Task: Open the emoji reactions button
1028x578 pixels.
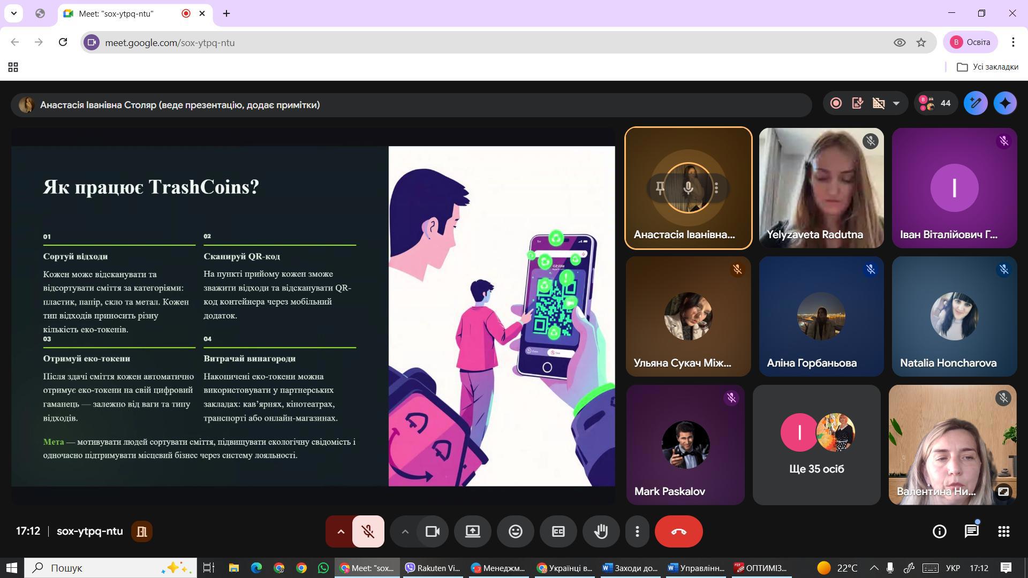Action: tap(515, 531)
